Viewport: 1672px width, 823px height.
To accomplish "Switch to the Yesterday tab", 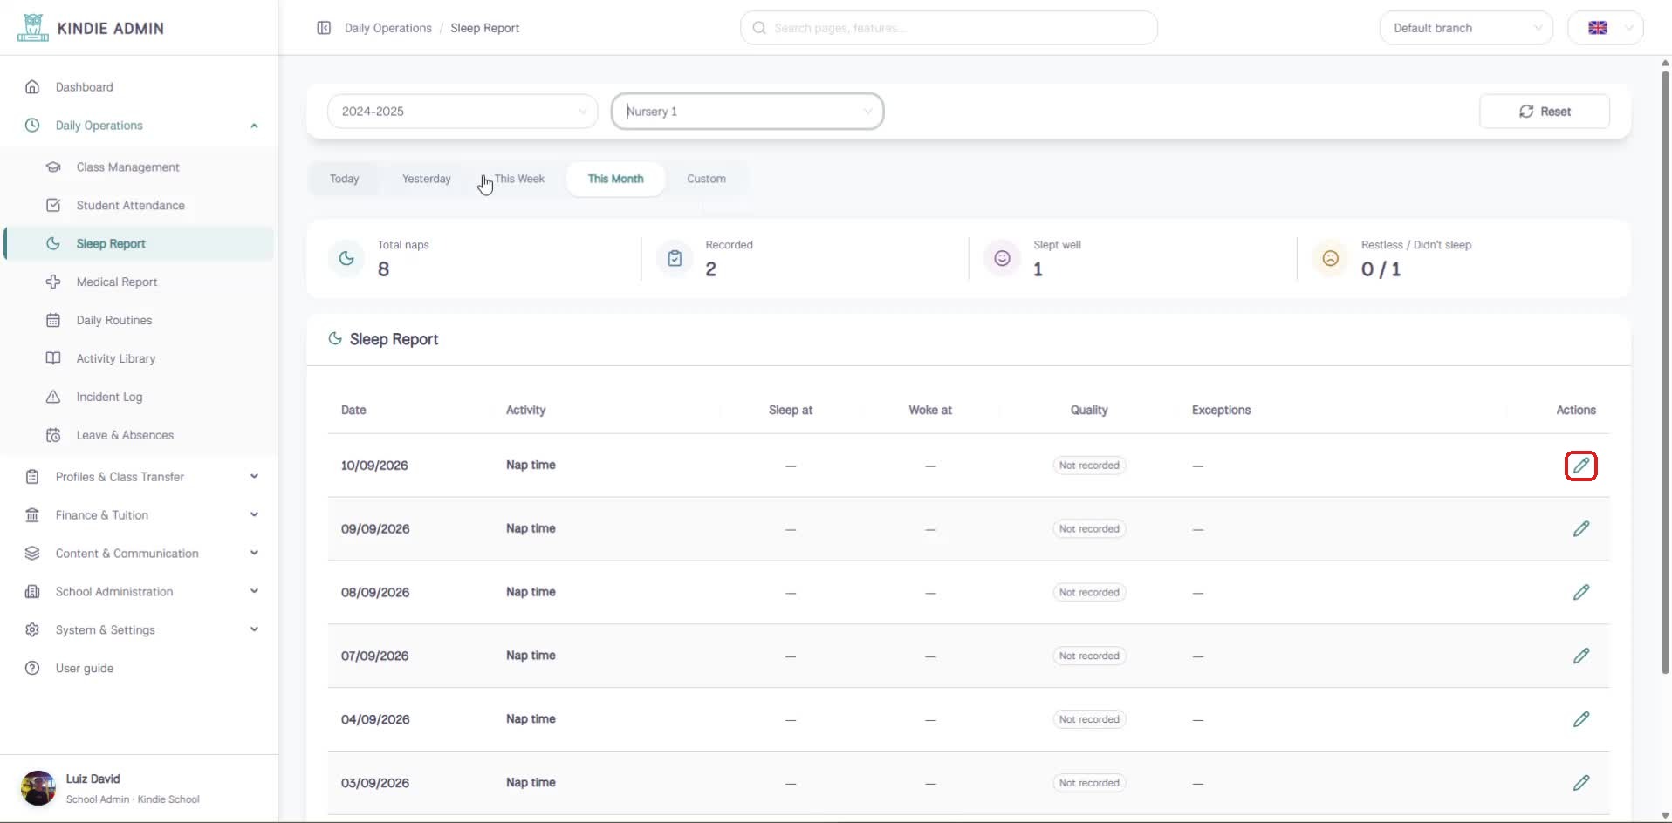I will coord(427,179).
